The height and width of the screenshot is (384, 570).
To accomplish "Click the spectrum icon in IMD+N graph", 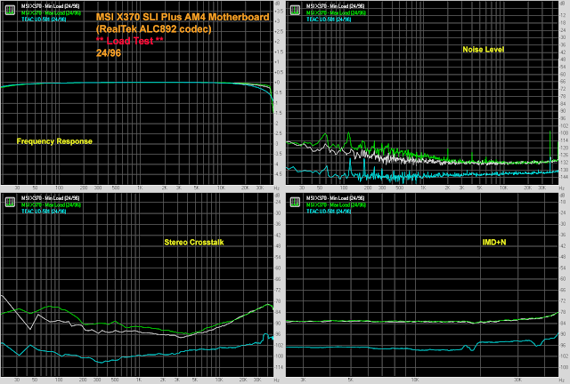I will tap(295, 202).
